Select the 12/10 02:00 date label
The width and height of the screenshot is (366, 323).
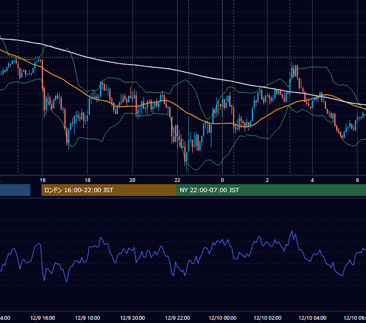point(268,318)
